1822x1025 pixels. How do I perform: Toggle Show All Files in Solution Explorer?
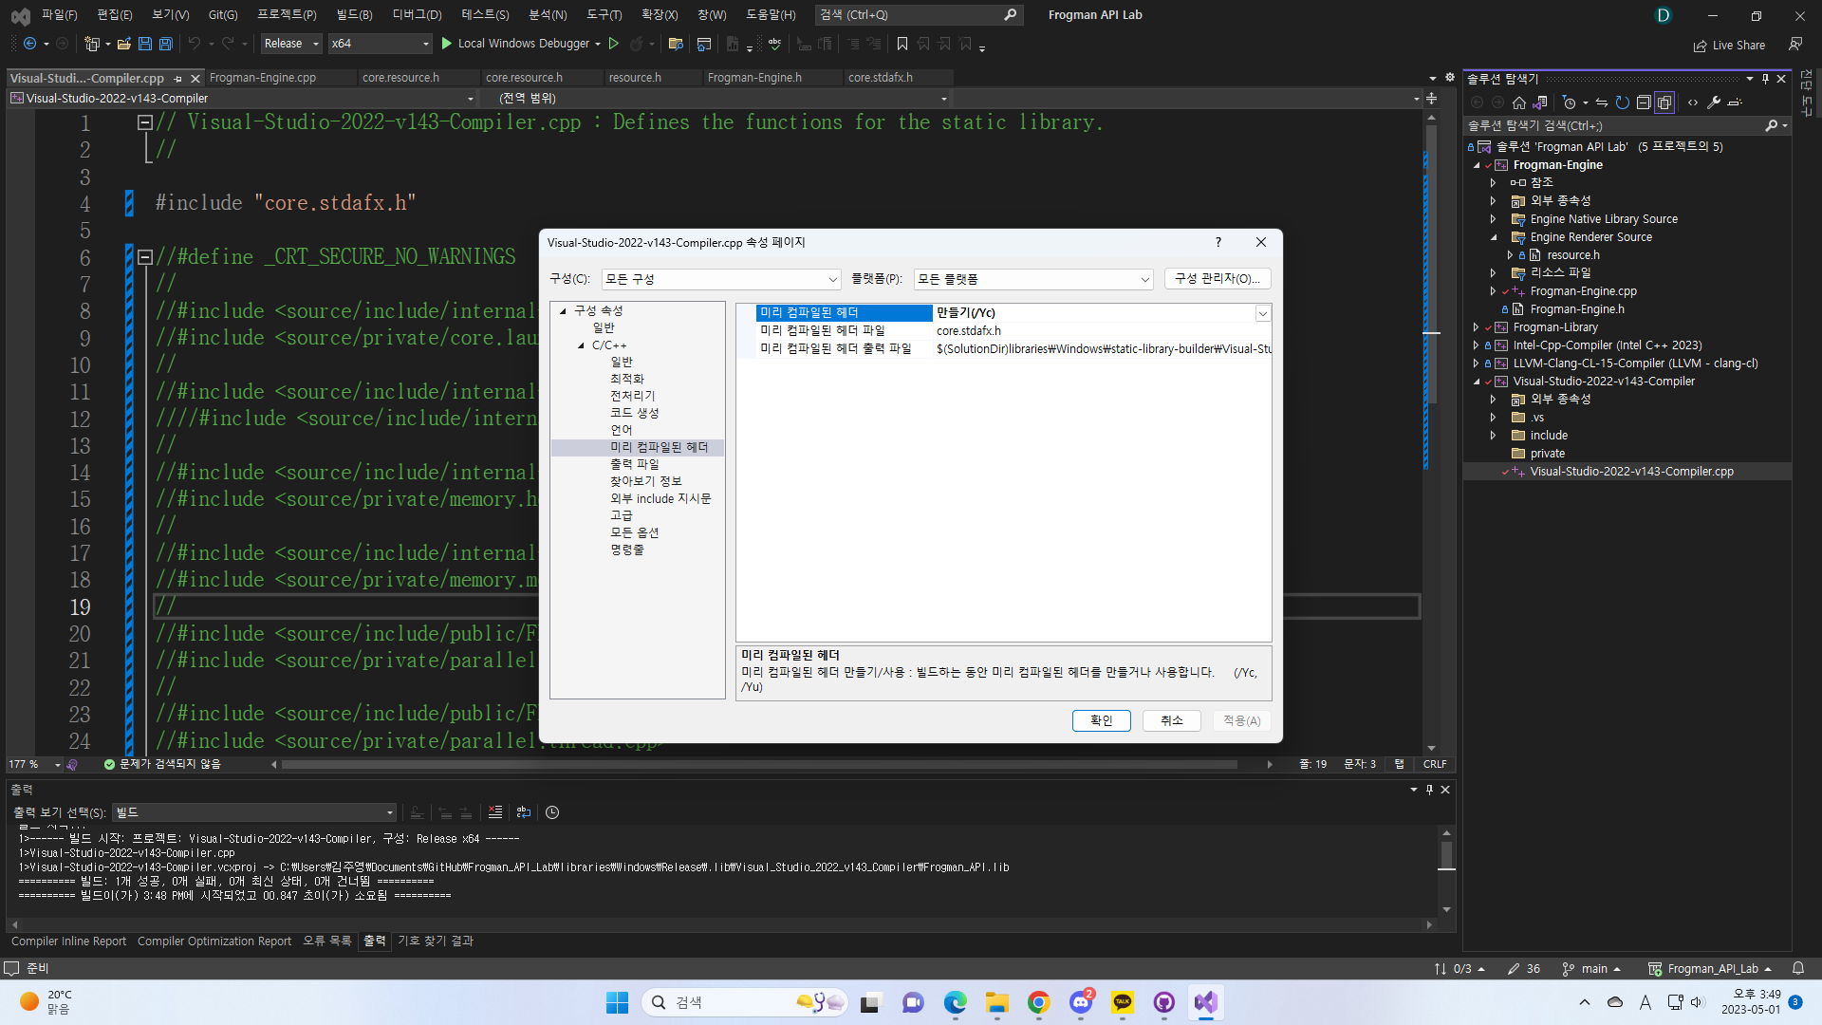tap(1664, 102)
